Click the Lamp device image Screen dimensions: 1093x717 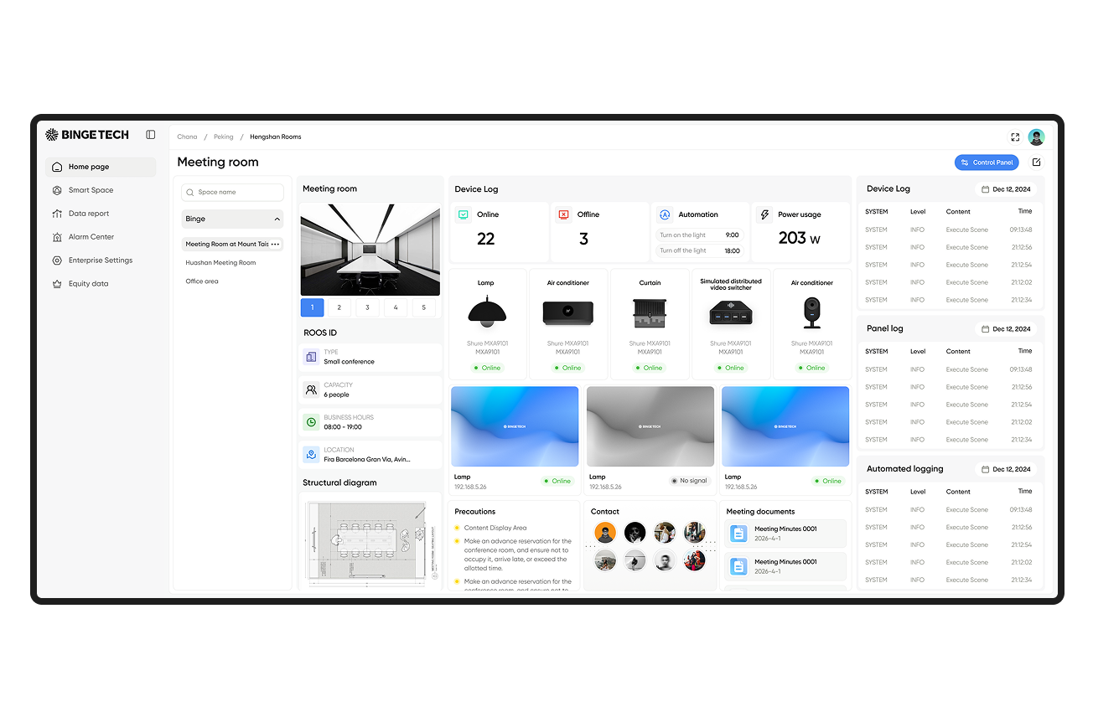pyautogui.click(x=486, y=313)
